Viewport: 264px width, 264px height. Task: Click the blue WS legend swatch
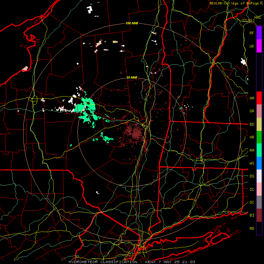pos(259,163)
